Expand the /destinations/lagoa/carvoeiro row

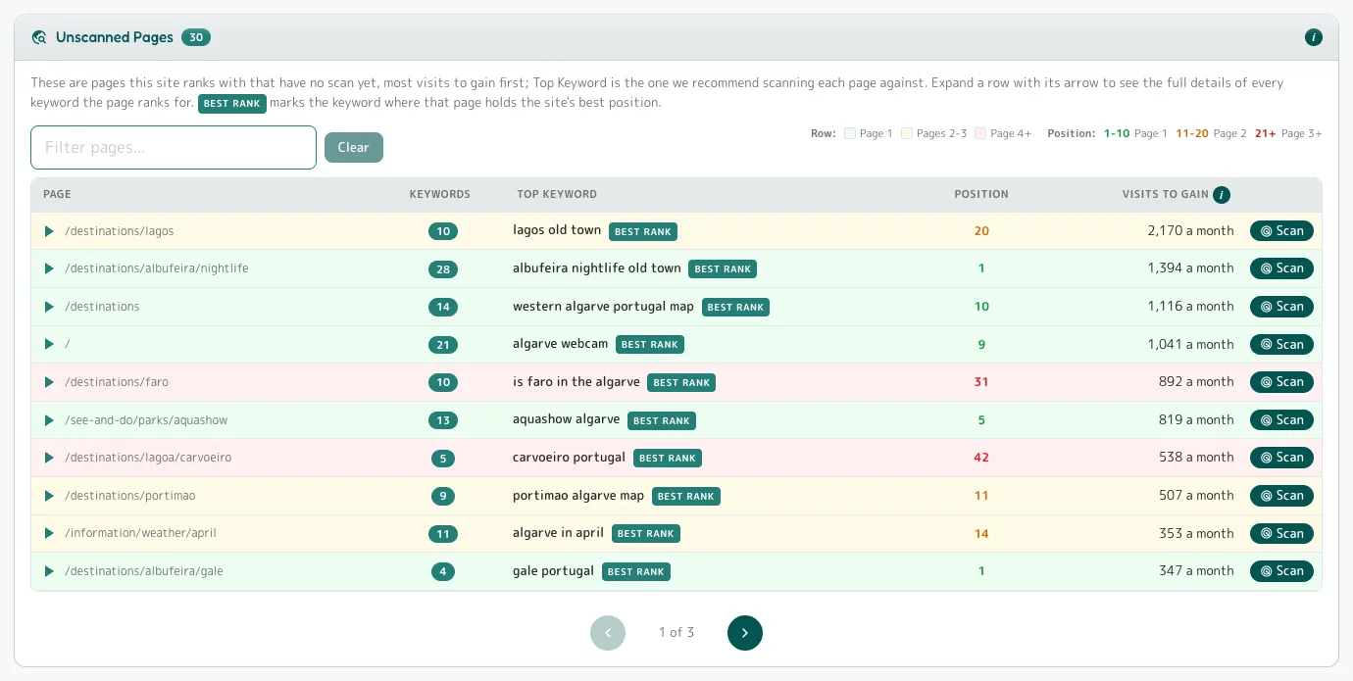pos(49,458)
